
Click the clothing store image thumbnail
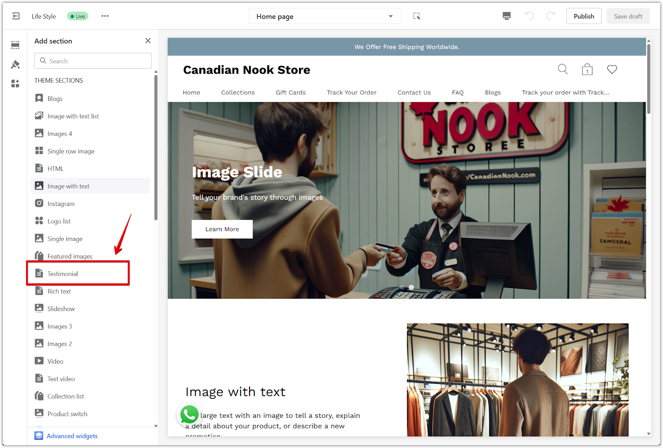pos(518,380)
